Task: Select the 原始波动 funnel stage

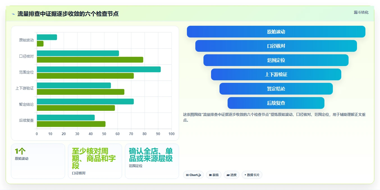Action: click(x=276, y=32)
